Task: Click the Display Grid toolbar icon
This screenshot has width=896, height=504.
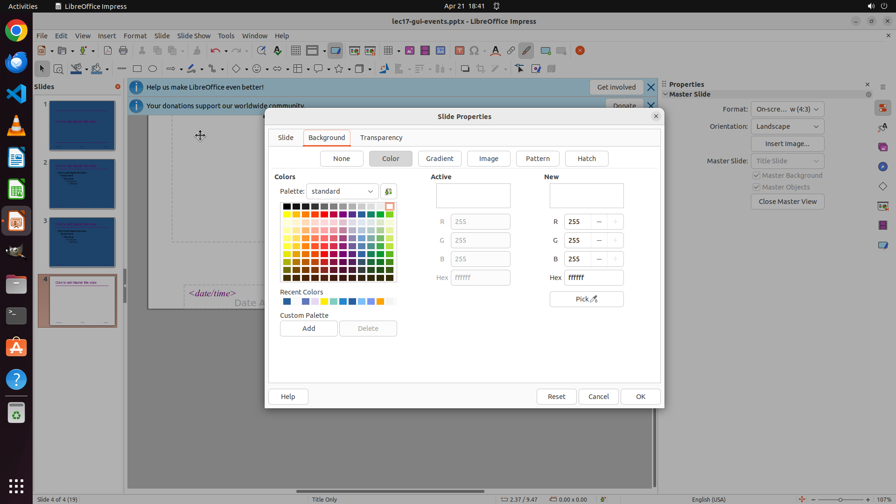Action: [x=296, y=50]
